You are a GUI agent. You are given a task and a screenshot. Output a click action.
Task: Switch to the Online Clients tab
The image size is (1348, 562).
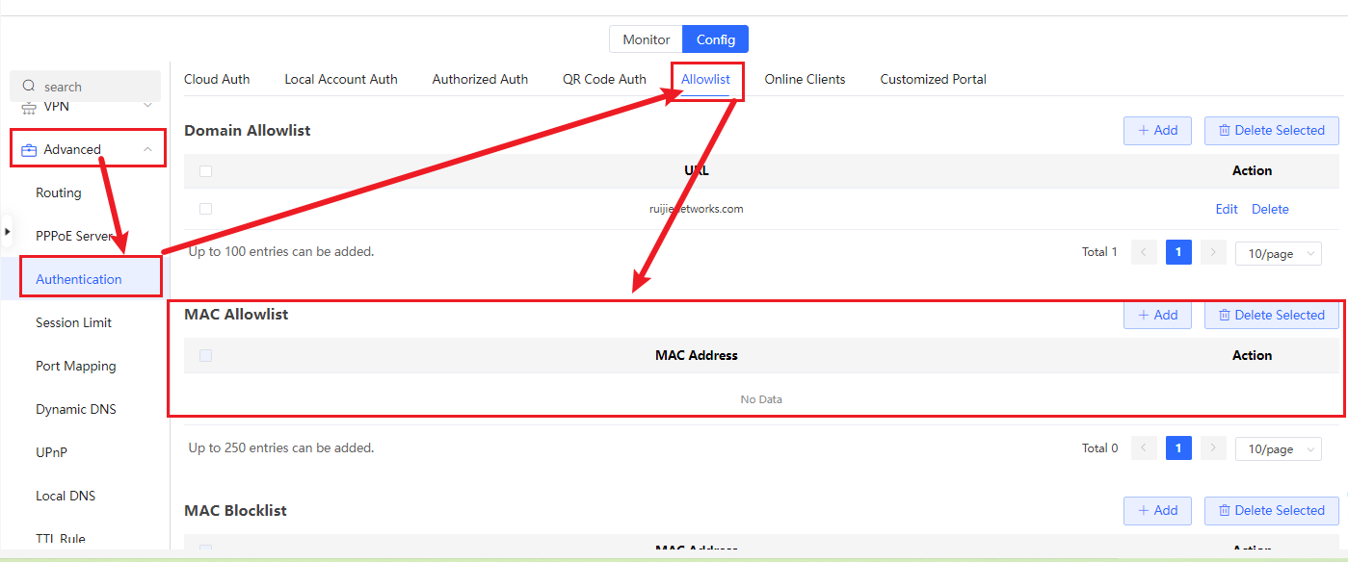[x=805, y=80]
